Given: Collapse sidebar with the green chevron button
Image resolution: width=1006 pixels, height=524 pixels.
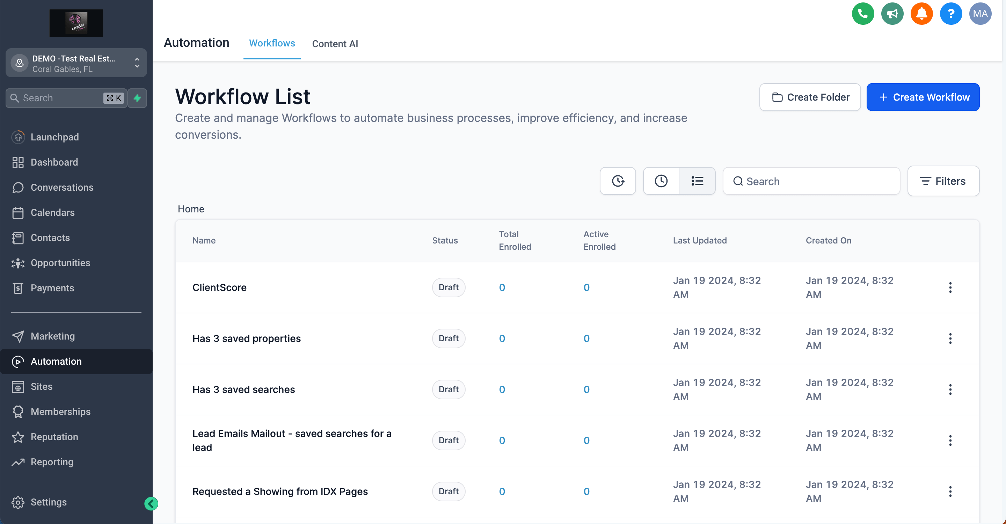Looking at the screenshot, I should point(151,504).
